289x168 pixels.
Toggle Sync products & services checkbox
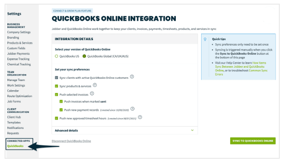pos(57,86)
